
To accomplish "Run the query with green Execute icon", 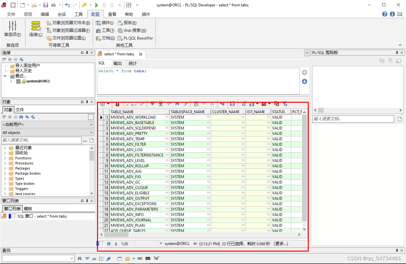I will coord(97,5).
